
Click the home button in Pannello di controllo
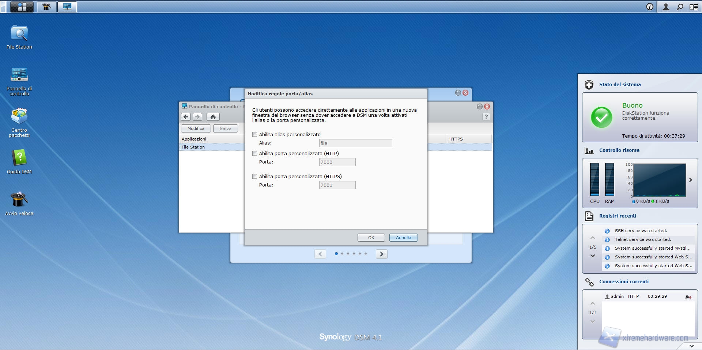pyautogui.click(x=213, y=117)
